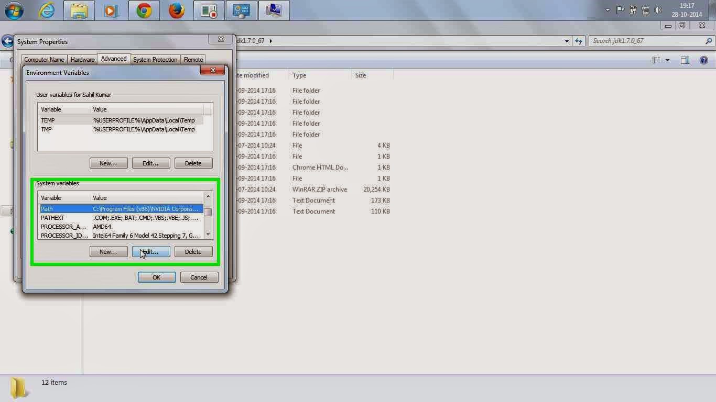Expand hidden icons in the system tray
This screenshot has height=402, width=716.
[x=607, y=9]
